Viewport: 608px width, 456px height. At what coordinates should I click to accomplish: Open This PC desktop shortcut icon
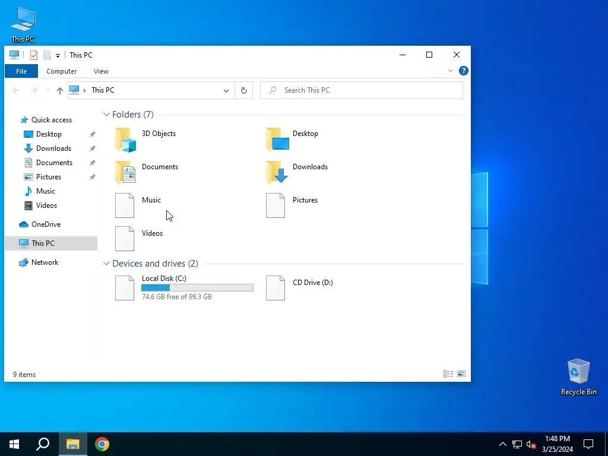point(23,24)
